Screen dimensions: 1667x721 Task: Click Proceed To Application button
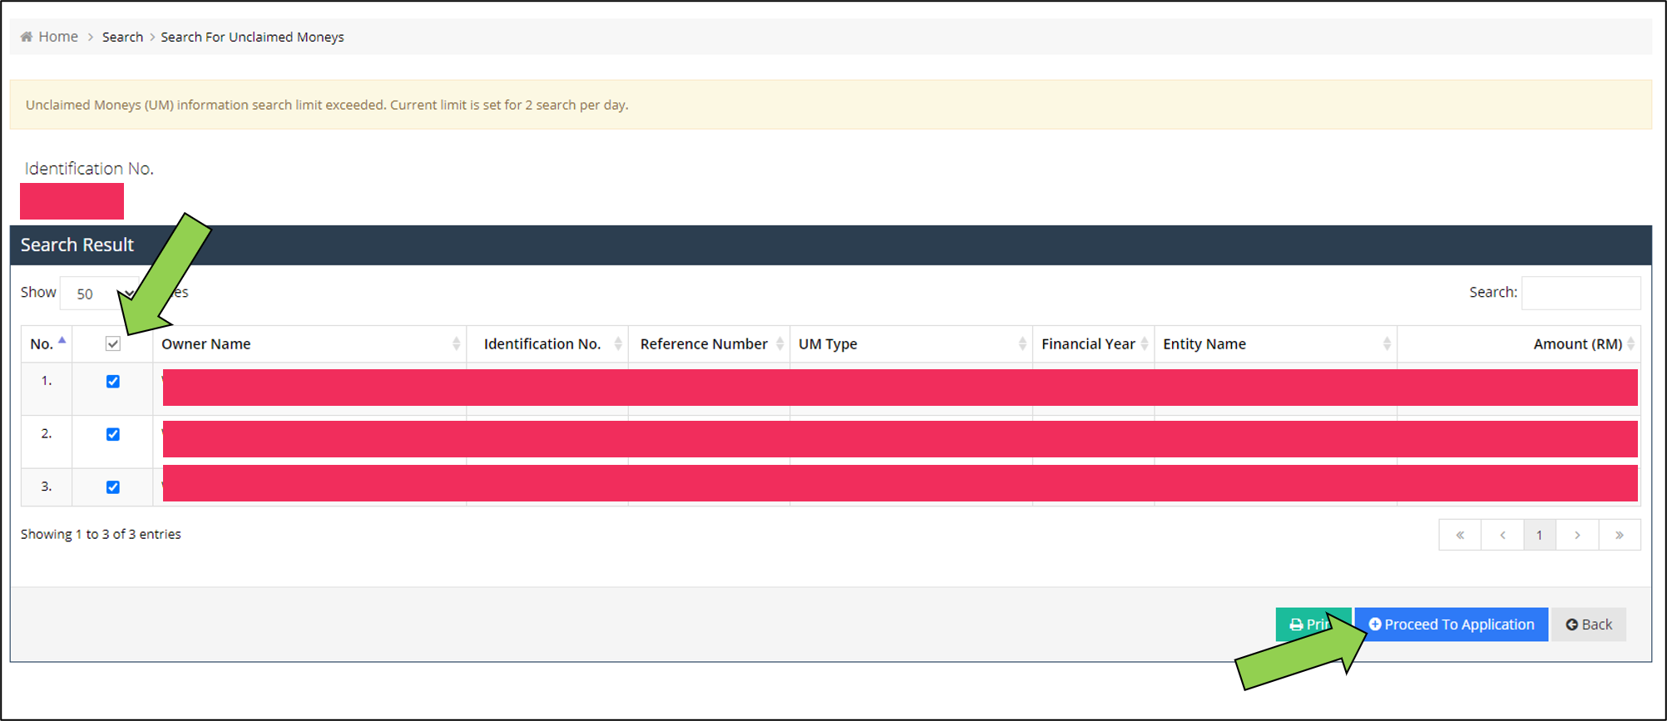[1452, 625]
